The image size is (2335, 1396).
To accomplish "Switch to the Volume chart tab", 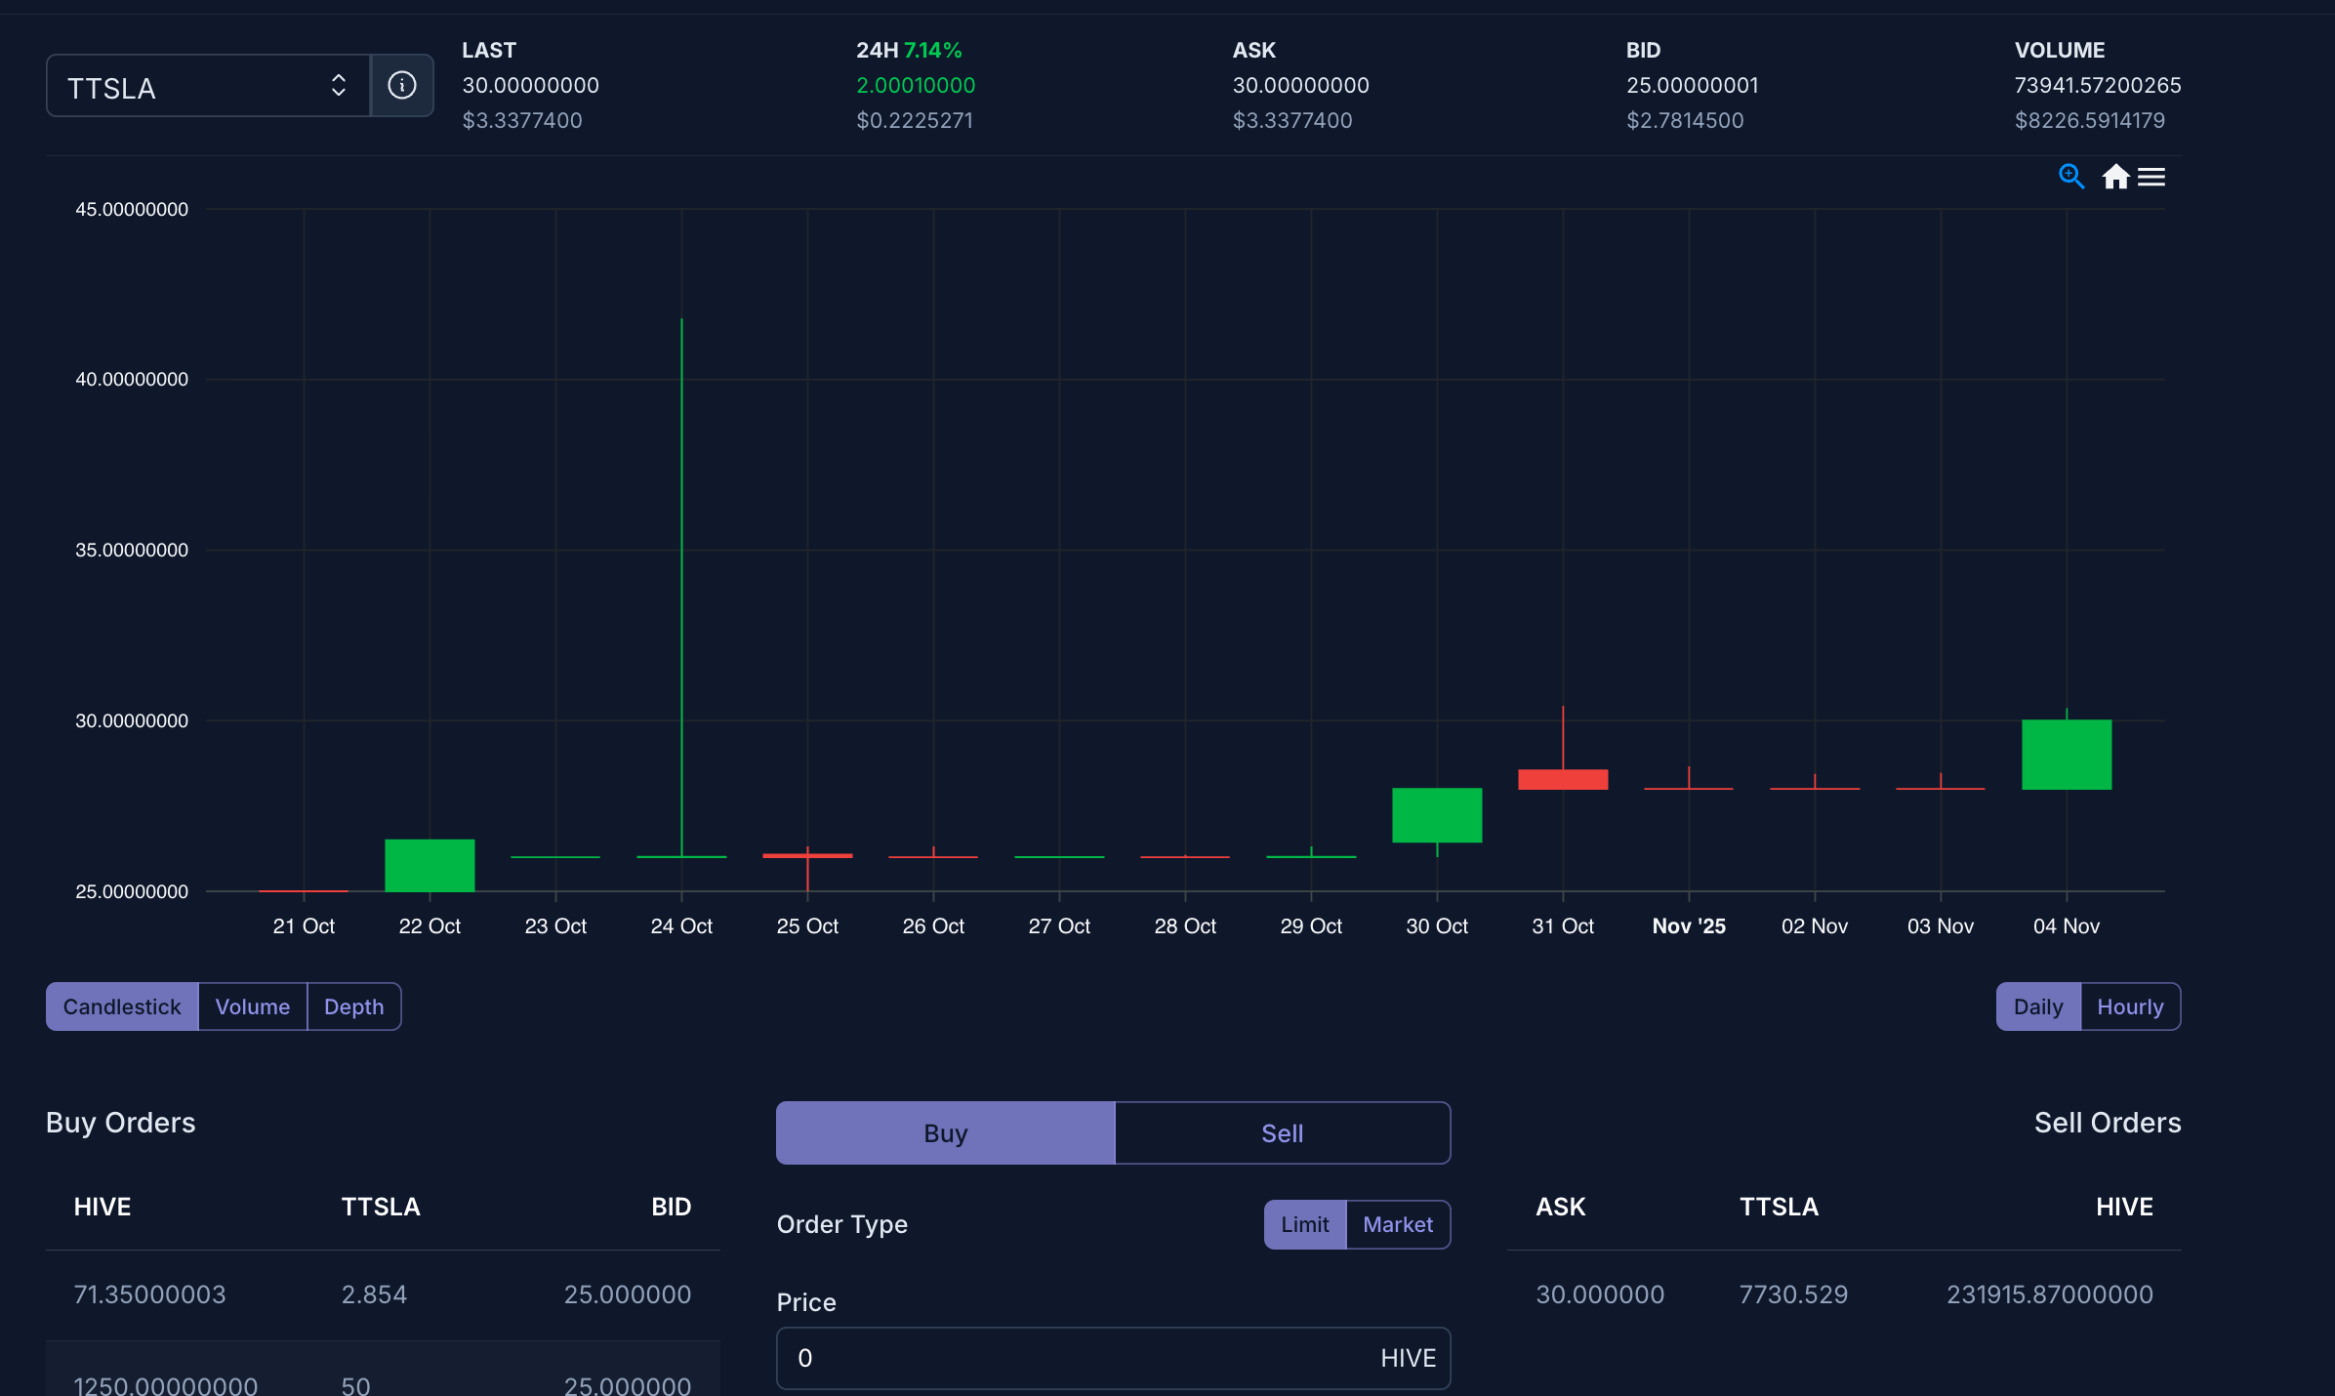I will click(252, 1006).
